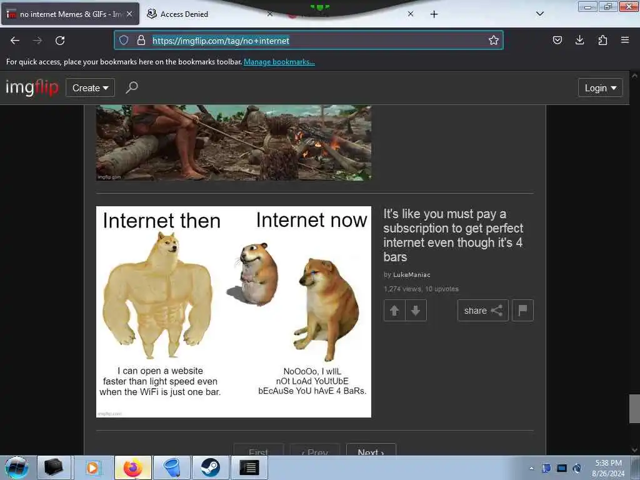Click the share button
This screenshot has height=480, width=640.
click(x=483, y=311)
